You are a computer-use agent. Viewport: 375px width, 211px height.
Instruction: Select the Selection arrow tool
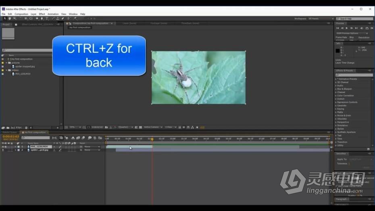click(4, 19)
